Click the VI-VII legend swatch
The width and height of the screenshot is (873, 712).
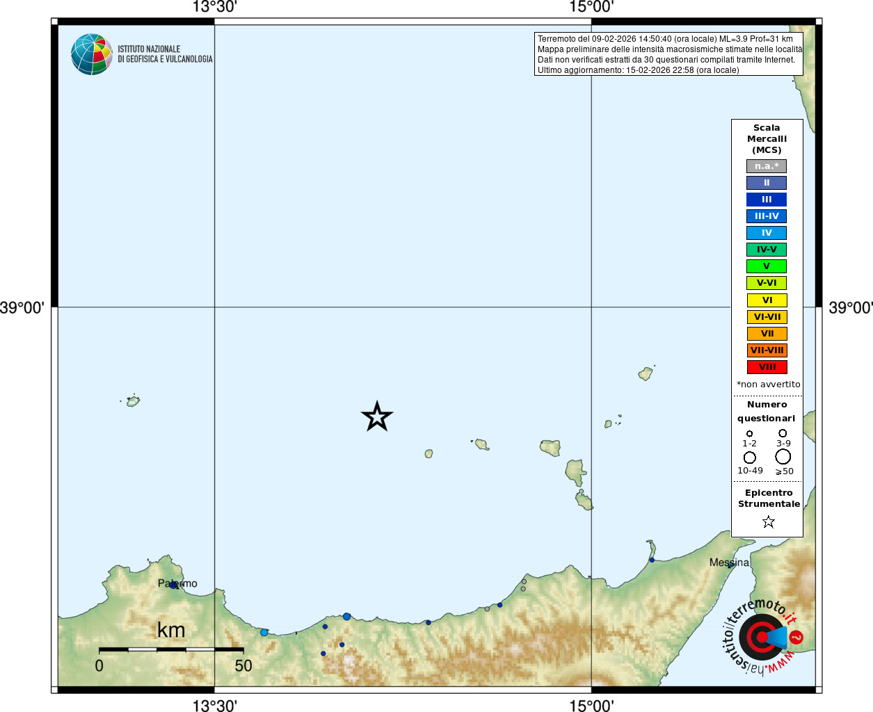(x=767, y=317)
